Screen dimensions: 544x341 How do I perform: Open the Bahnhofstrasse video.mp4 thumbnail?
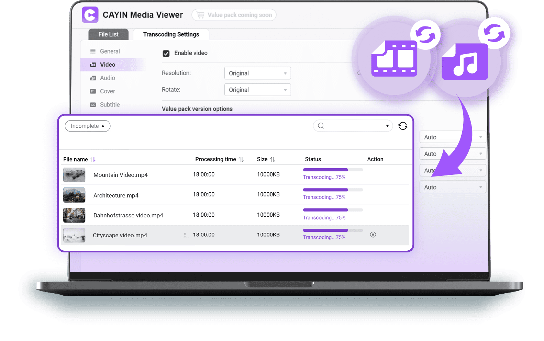tap(74, 215)
